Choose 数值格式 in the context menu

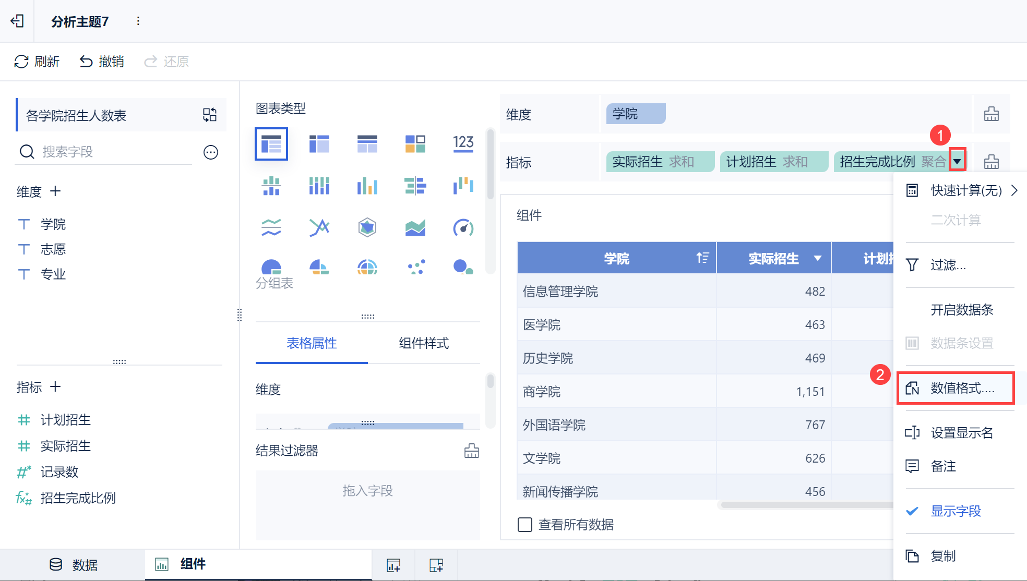(961, 388)
